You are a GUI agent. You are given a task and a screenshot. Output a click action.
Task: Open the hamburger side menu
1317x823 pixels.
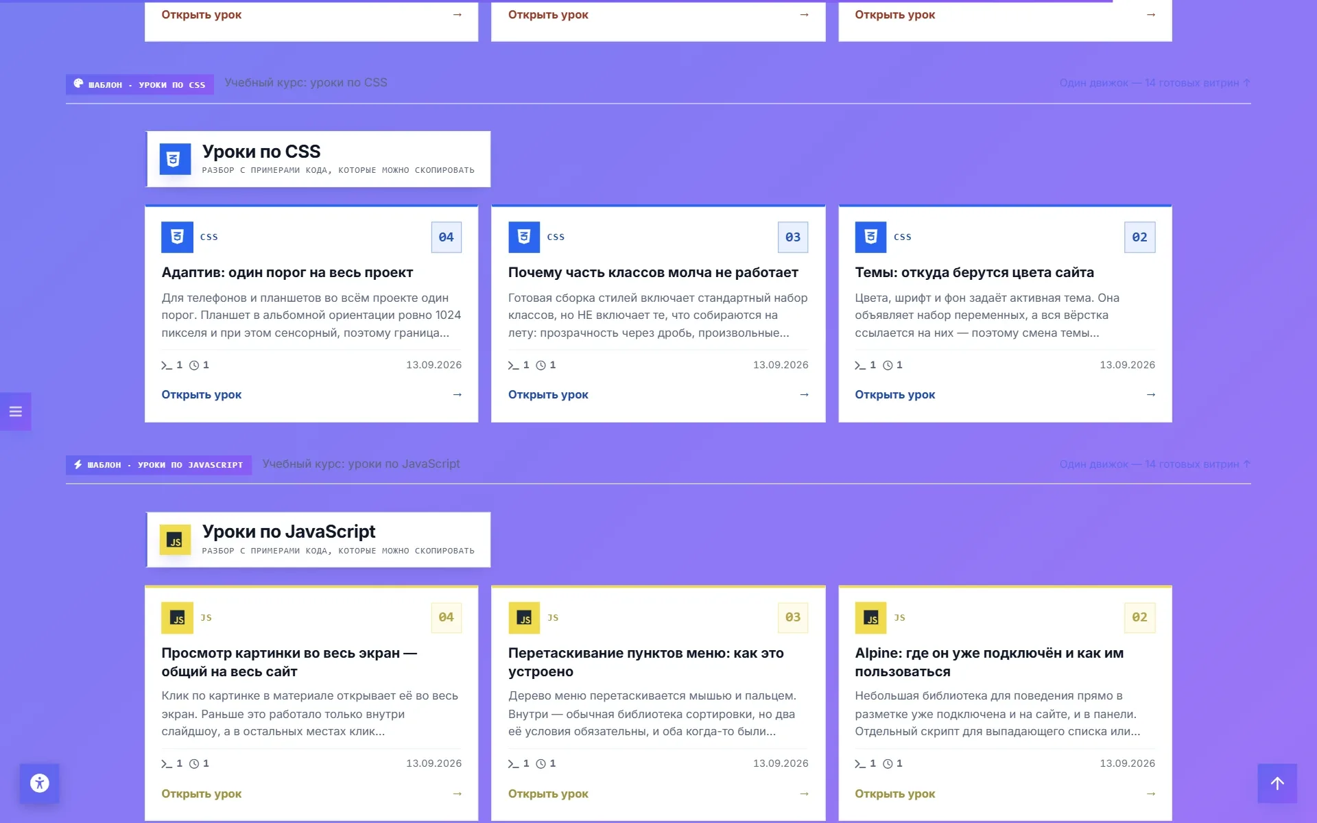click(15, 411)
